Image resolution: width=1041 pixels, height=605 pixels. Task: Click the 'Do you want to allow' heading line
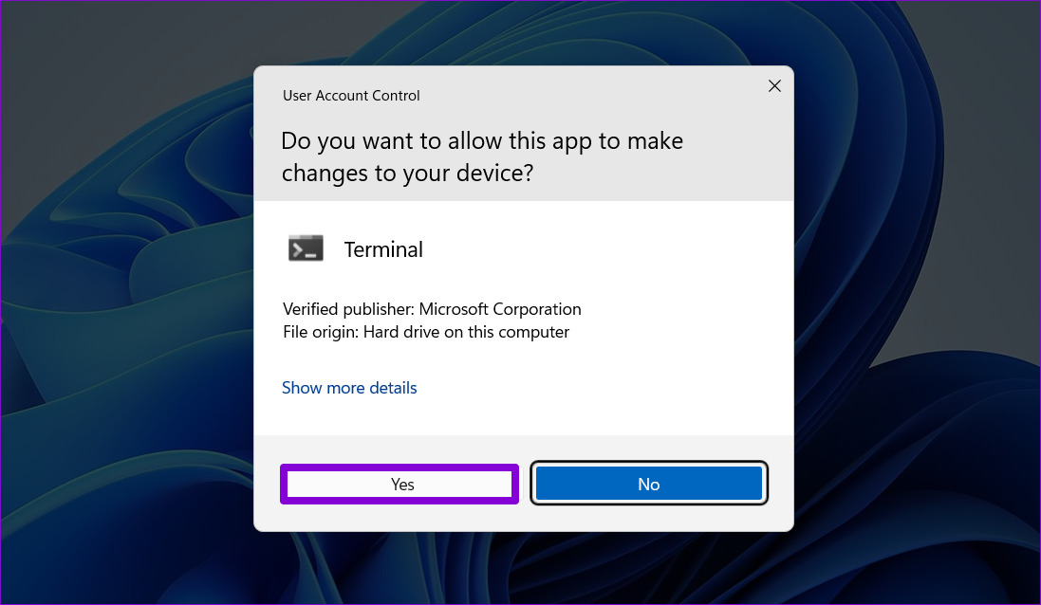click(x=481, y=141)
